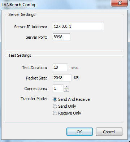Screen dimensions: 130x142
Task: Decrease connections with the down arrow
Action: point(66,90)
